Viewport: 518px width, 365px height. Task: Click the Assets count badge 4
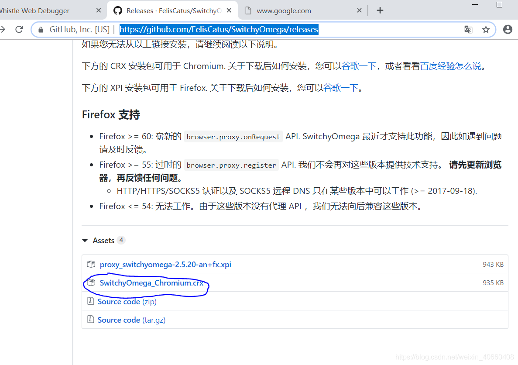(x=121, y=241)
